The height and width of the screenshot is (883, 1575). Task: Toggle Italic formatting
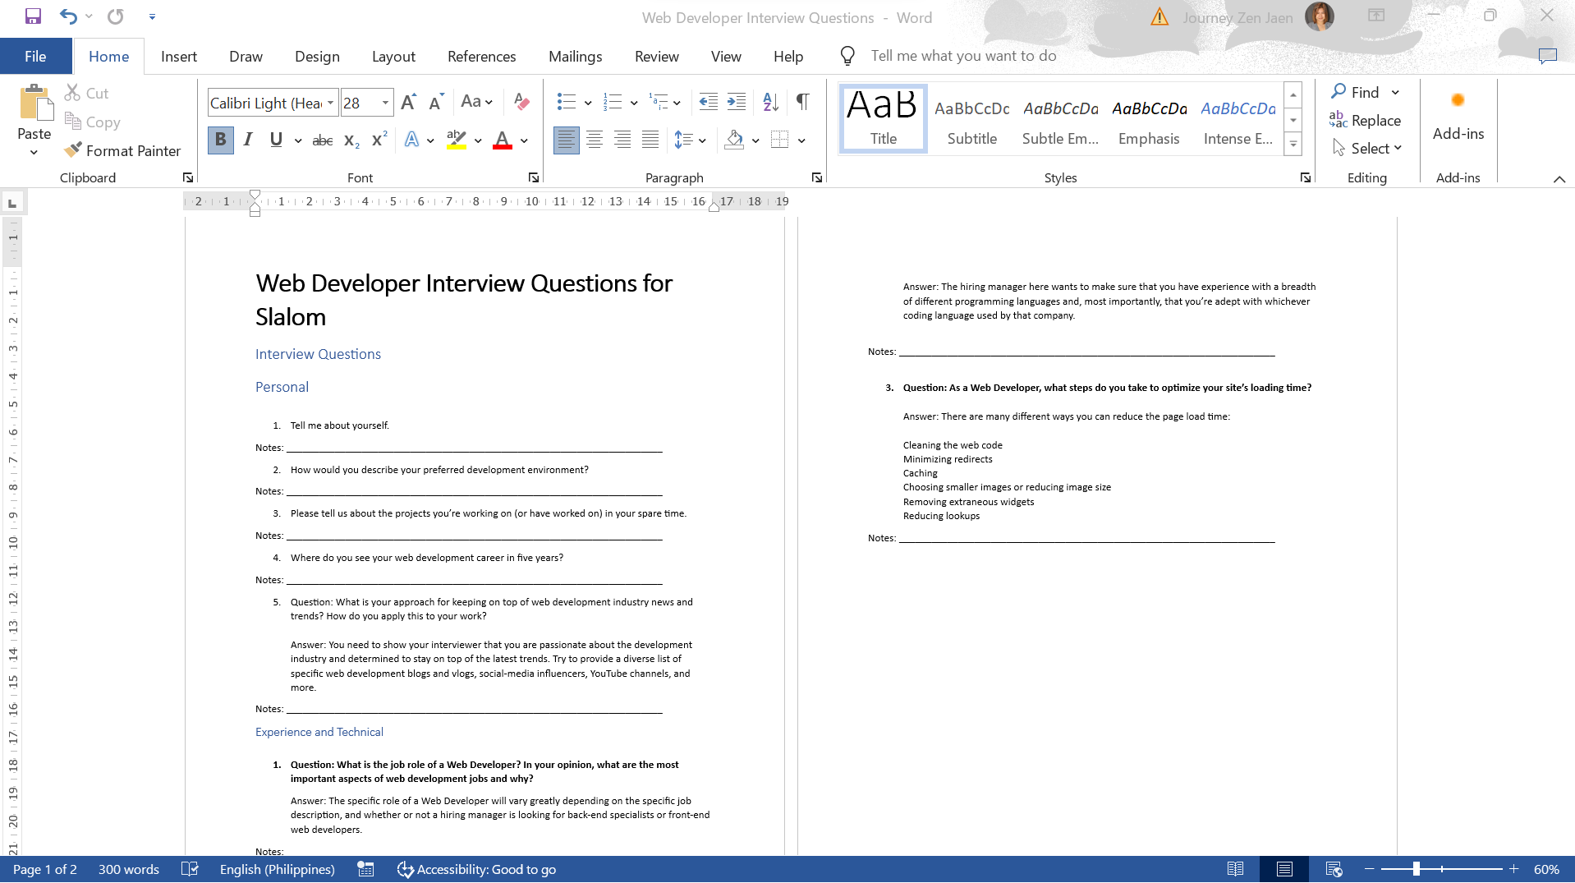[248, 140]
